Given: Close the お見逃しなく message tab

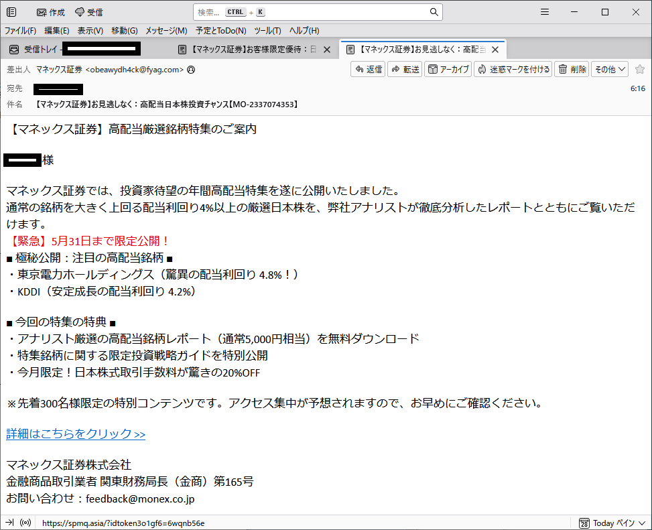Looking at the screenshot, I should (x=495, y=50).
